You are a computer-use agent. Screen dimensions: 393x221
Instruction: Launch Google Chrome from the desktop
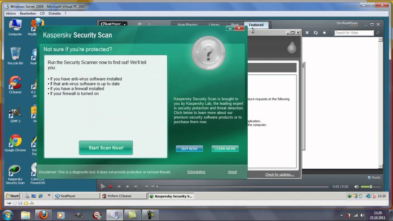15,143
